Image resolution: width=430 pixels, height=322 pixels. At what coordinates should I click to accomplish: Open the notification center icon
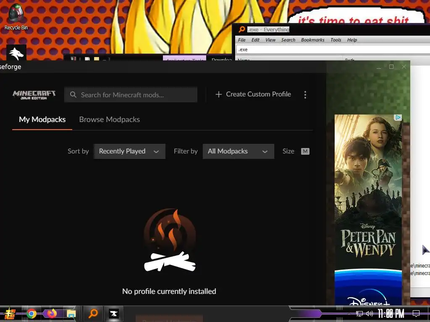tap(416, 314)
